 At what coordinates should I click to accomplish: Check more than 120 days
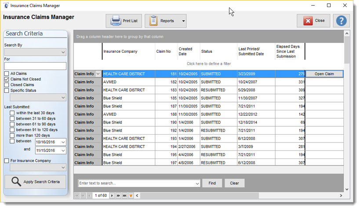coord(12,136)
